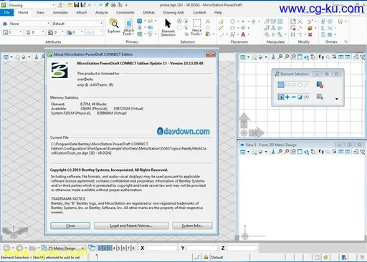Switch to the Analyze ribbon tab
The image size is (367, 262).
pos(102,12)
